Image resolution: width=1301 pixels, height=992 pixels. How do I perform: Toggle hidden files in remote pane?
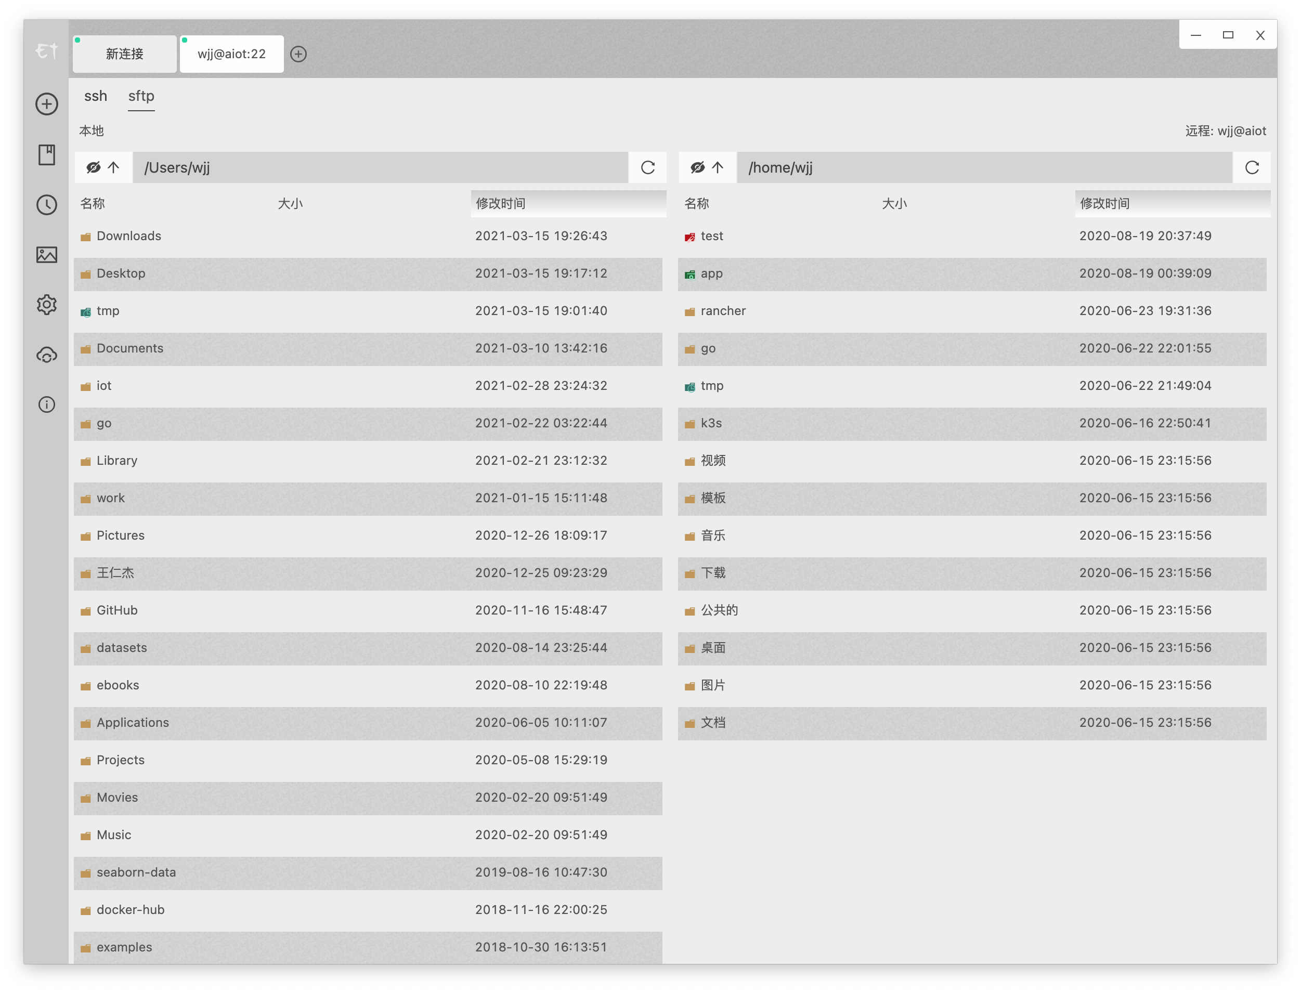(697, 168)
